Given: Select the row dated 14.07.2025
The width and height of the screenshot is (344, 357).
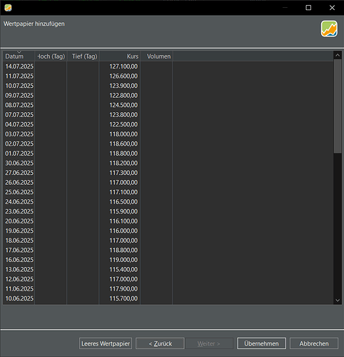Looking at the screenshot, I should 168,66.
